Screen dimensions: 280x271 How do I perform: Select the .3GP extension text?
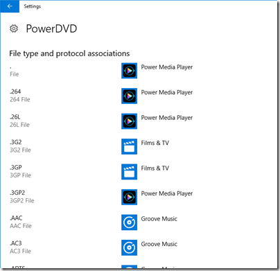(x=16, y=168)
